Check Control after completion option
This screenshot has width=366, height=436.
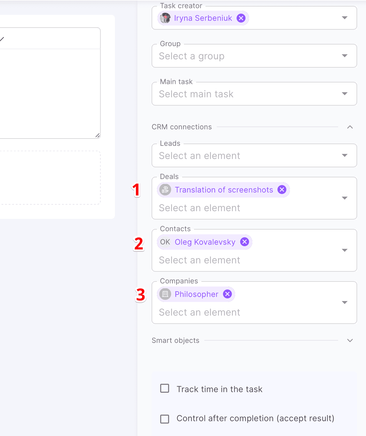coord(165,419)
